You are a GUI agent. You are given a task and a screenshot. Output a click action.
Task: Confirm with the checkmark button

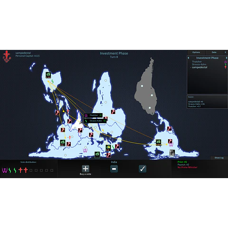point(142,169)
